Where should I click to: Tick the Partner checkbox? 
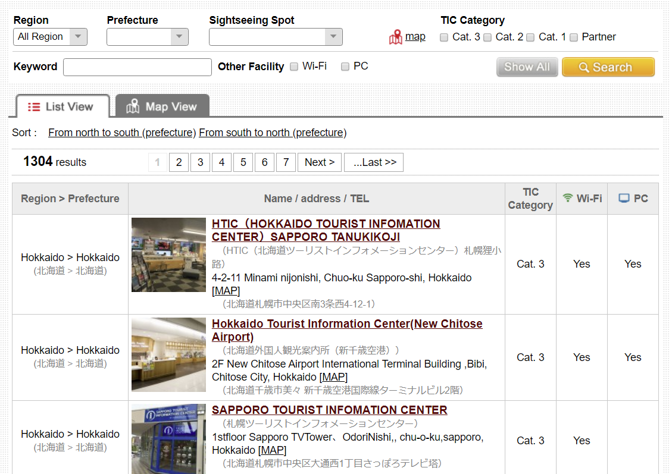(x=573, y=37)
